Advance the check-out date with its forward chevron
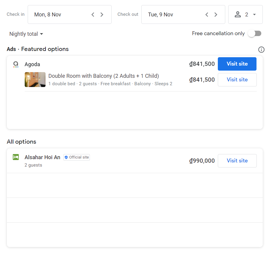Viewport: 269px width, 253px height. coord(216,14)
